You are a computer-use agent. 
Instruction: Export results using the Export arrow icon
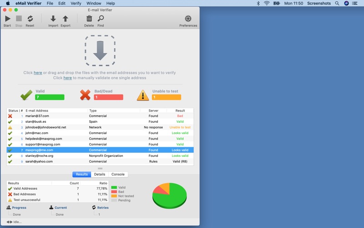click(66, 19)
